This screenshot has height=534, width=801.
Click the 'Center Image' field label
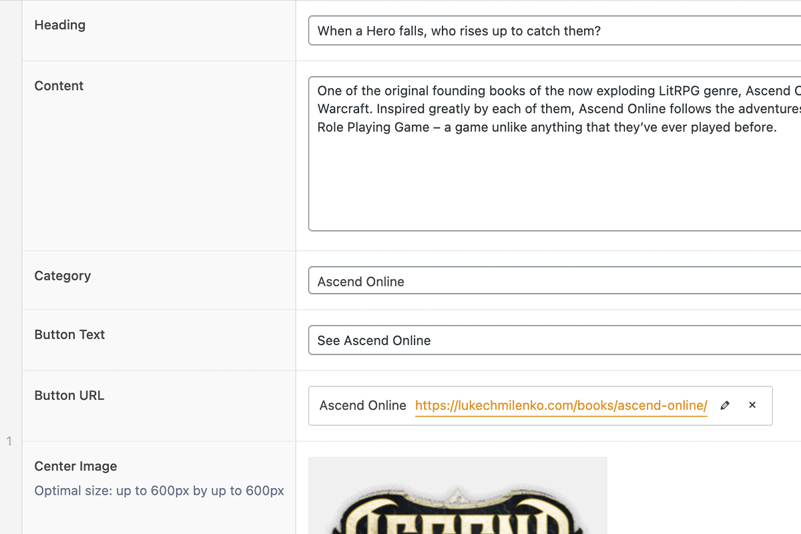(75, 467)
